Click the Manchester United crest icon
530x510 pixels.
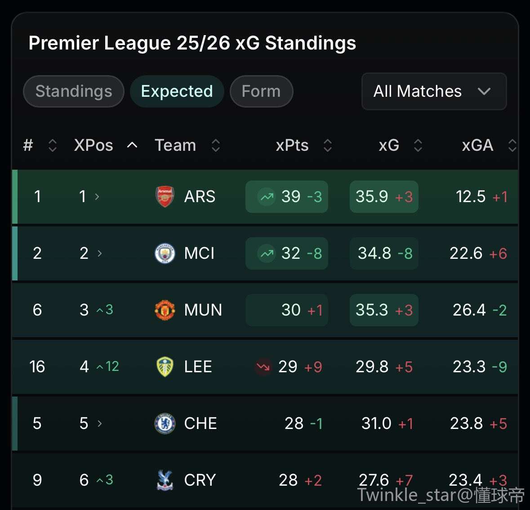165,310
